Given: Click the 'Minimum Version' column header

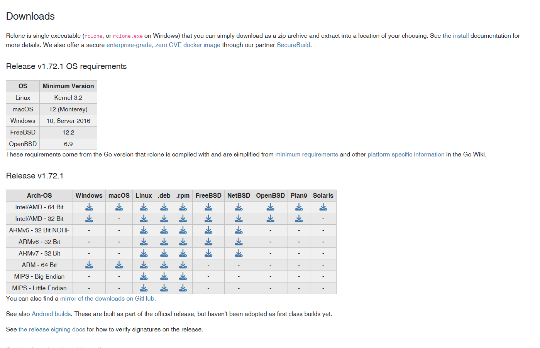Looking at the screenshot, I should pos(68,86).
